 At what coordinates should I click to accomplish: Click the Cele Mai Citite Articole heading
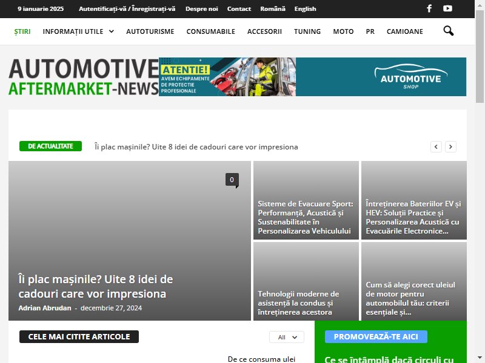[x=79, y=337]
